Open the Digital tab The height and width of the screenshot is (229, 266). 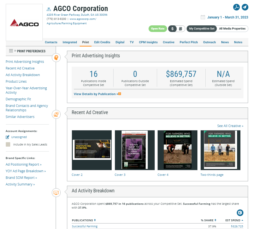point(120,42)
